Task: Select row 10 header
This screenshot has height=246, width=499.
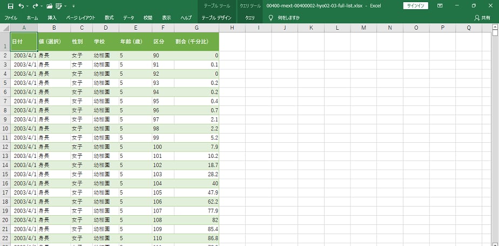Action: [5, 129]
